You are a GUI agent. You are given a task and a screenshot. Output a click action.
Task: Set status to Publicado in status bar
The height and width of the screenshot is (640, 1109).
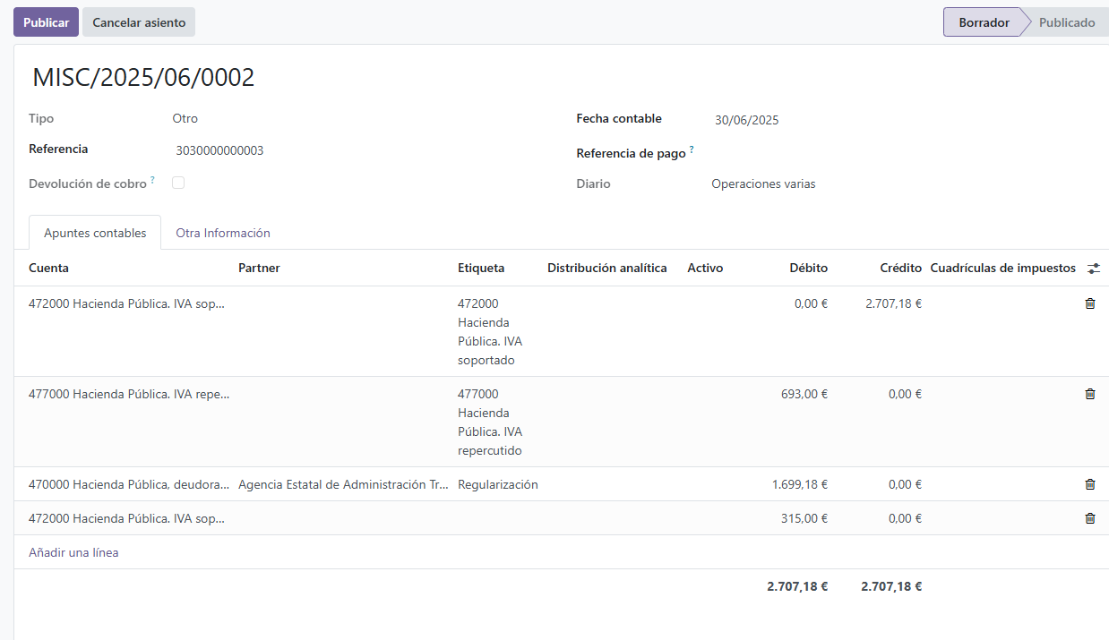point(1066,22)
